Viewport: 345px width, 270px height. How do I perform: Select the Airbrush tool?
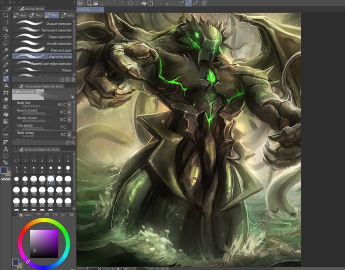6,86
